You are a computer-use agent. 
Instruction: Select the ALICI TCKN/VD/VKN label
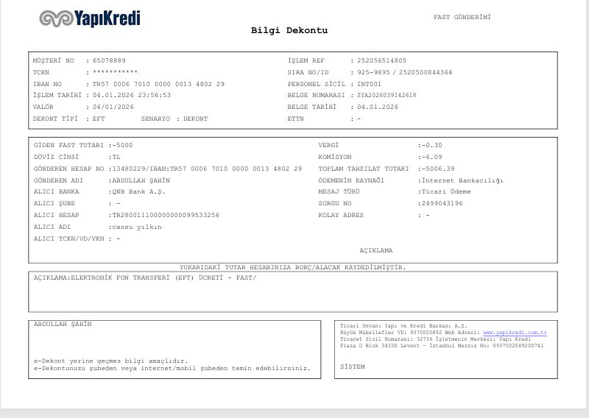tap(68, 238)
